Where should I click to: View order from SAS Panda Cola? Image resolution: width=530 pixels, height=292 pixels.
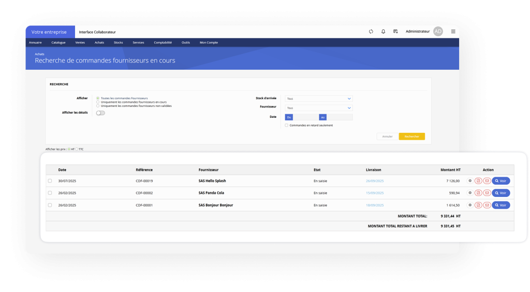coord(500,193)
